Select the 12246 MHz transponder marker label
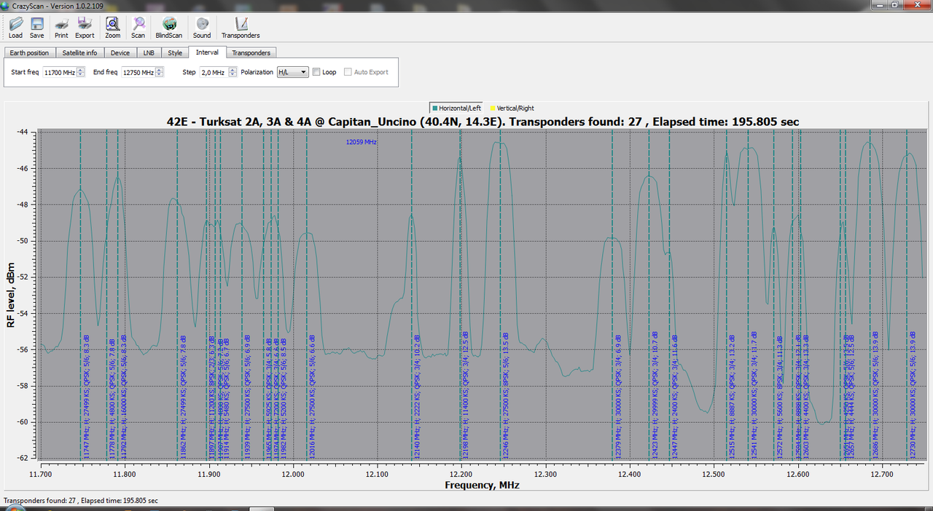Screen dimensions: 933x511 pos(505,394)
